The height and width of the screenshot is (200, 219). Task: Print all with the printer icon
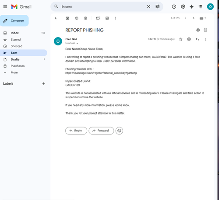click(198, 30)
